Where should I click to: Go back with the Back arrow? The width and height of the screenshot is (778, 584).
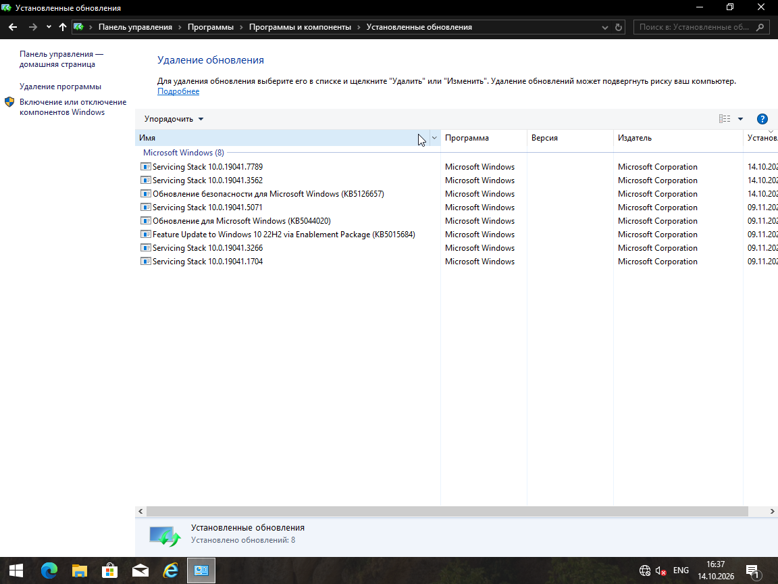(x=13, y=27)
